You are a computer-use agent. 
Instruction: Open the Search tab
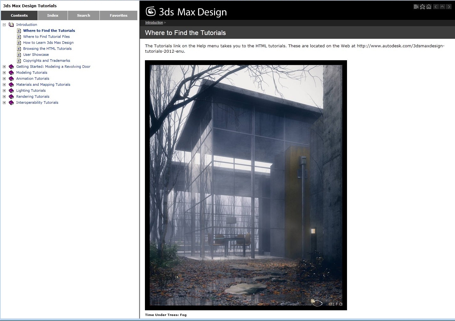pyautogui.click(x=84, y=15)
